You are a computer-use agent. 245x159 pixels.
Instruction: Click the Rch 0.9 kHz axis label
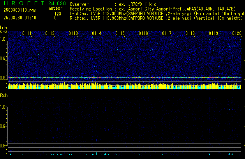3,126
